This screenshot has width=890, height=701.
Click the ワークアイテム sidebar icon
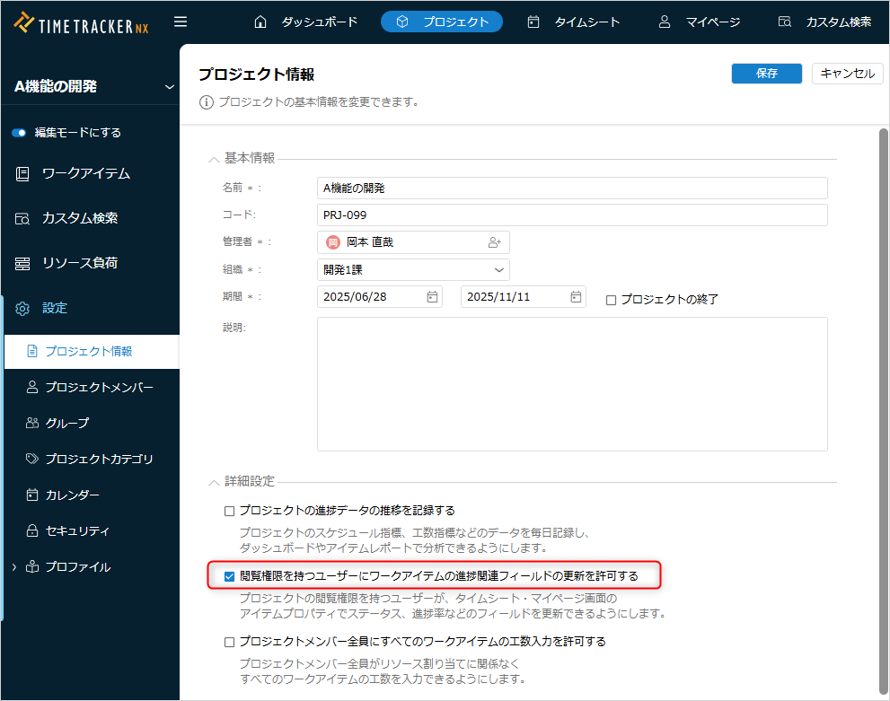click(22, 174)
